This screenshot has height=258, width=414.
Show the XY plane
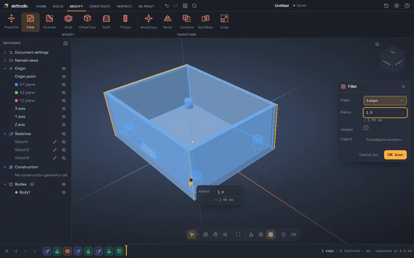pyautogui.click(x=64, y=85)
